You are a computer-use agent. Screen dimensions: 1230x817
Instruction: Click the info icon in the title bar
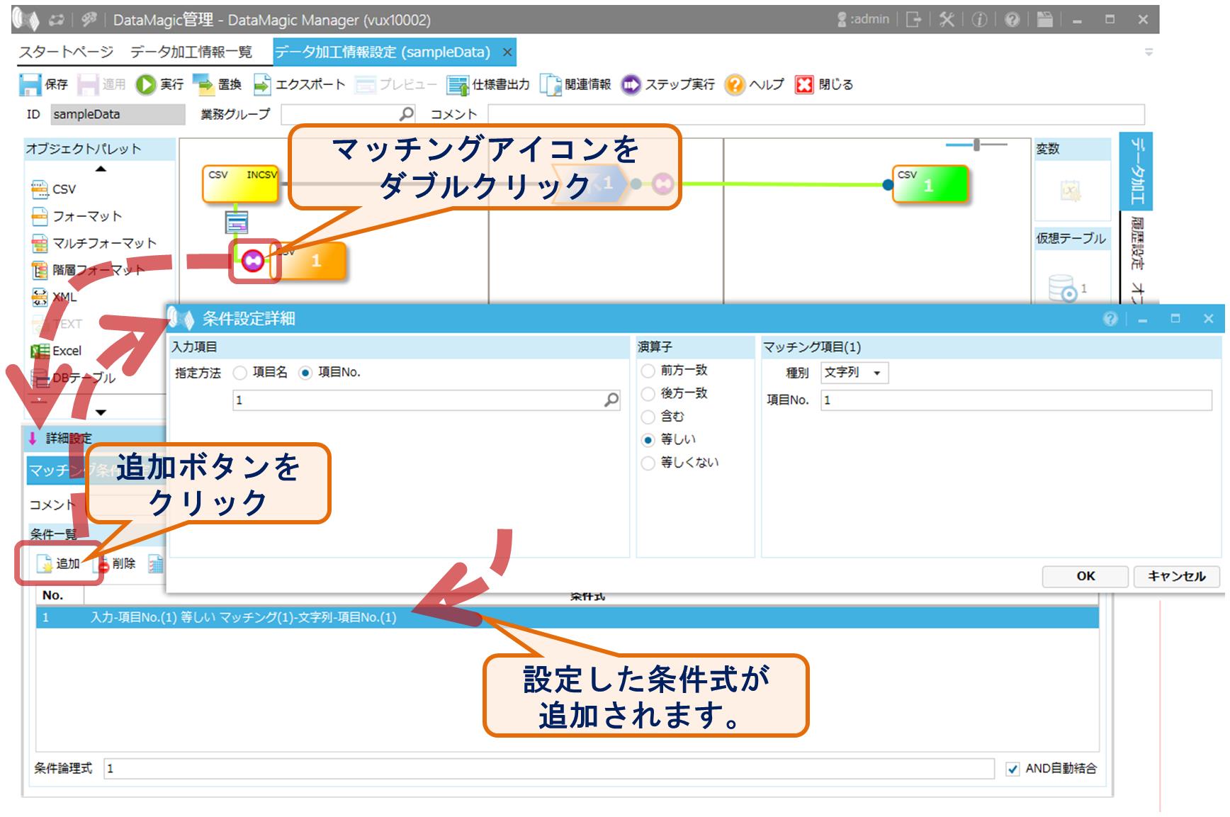(x=980, y=20)
